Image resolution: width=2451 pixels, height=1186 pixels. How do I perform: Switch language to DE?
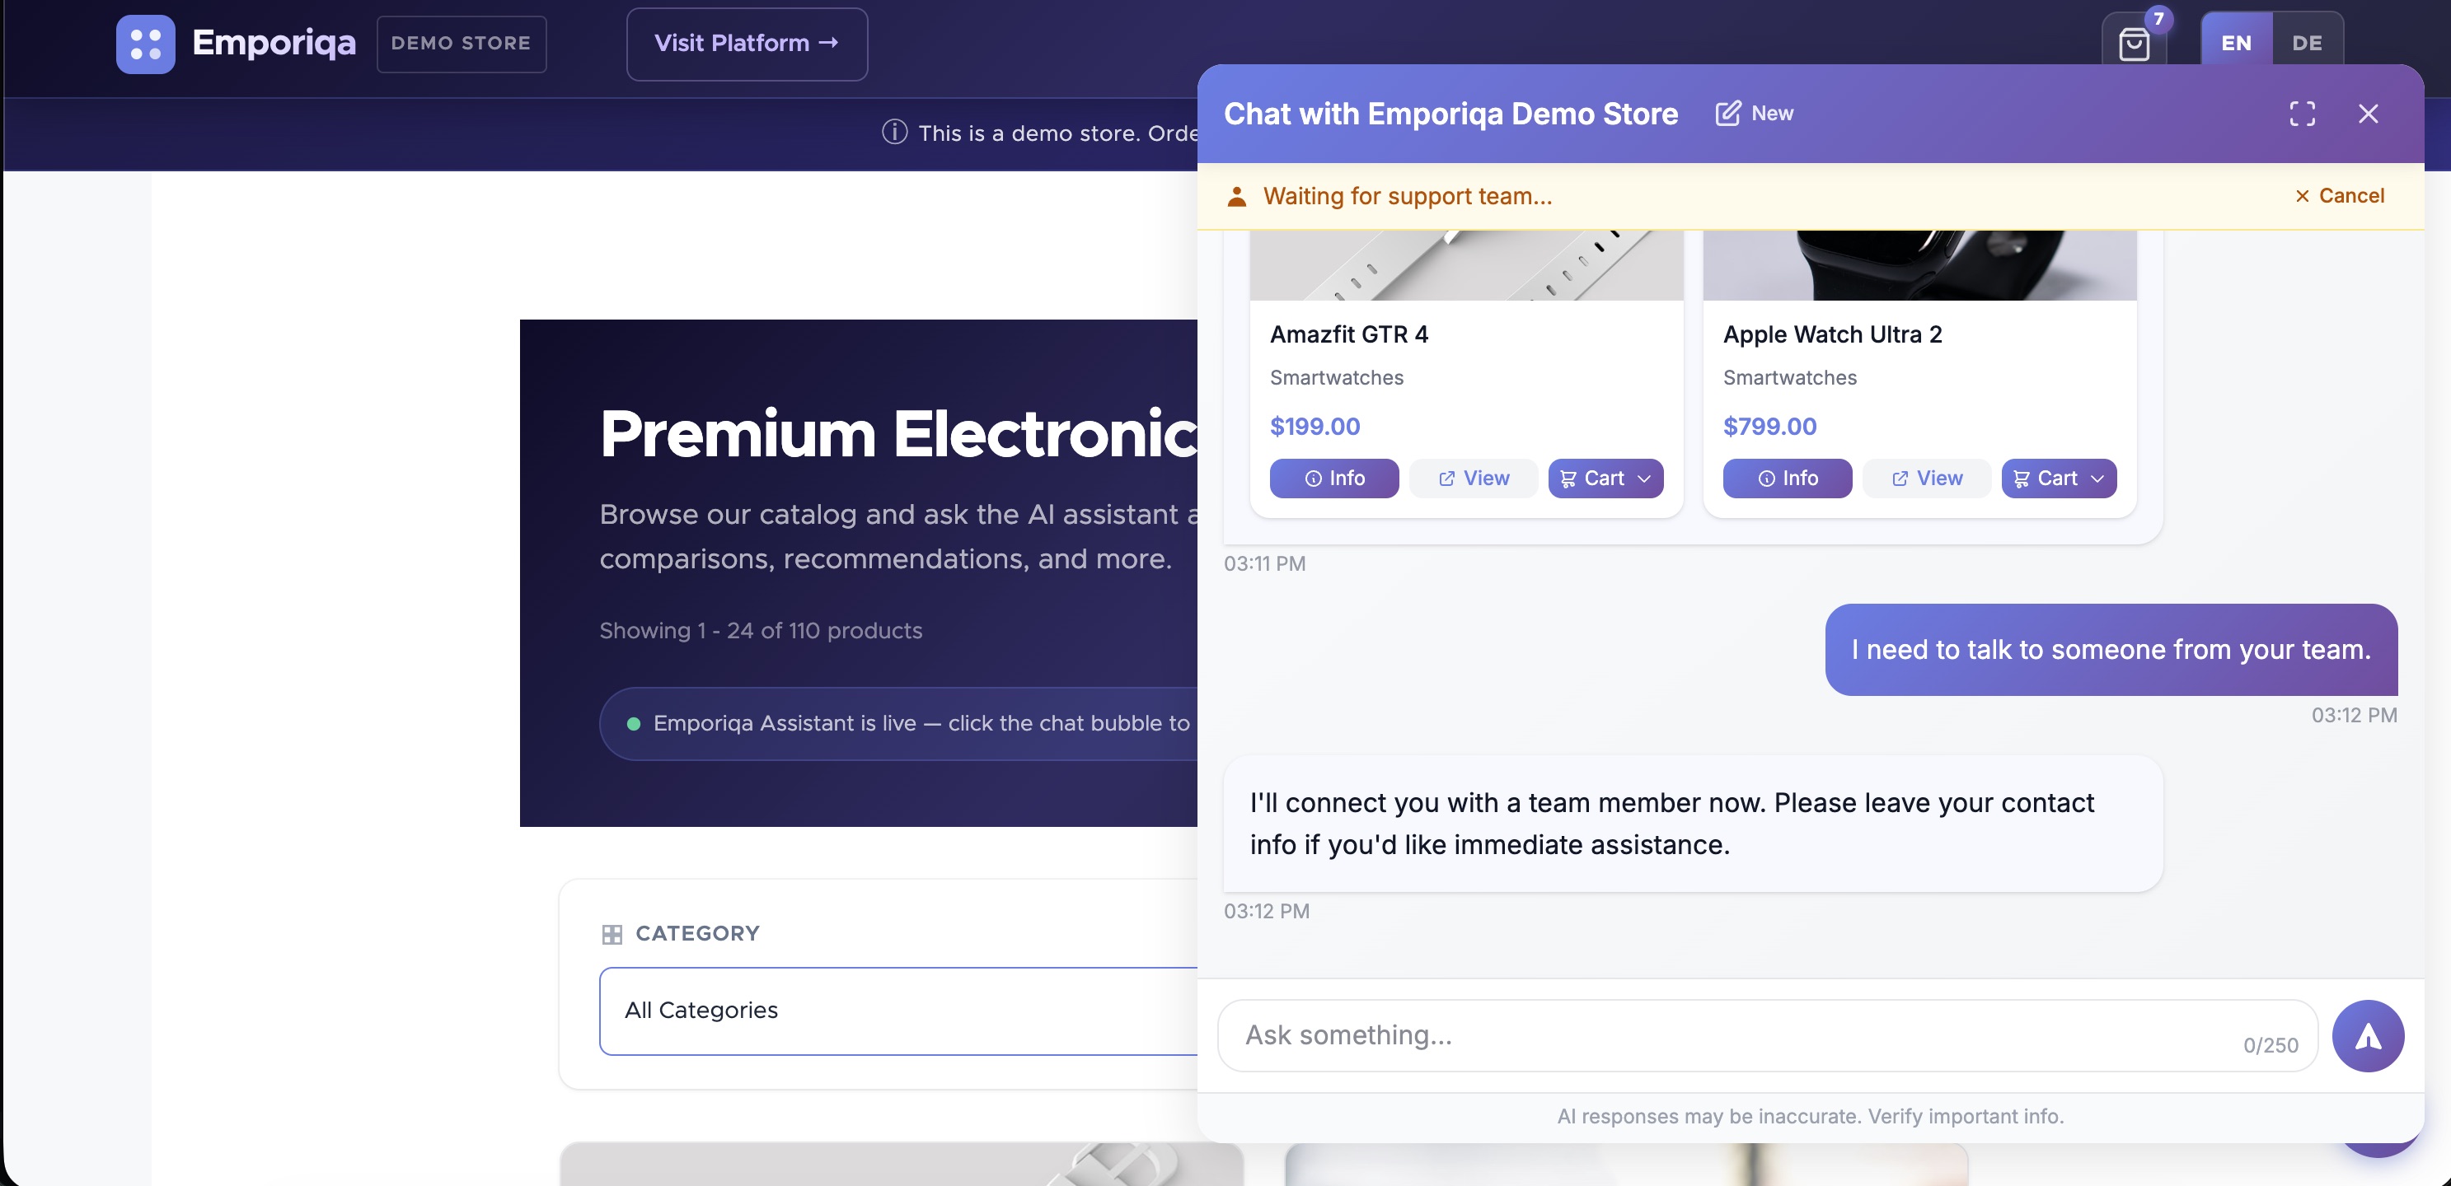click(x=2307, y=43)
